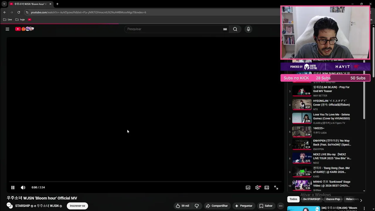
Task: Click the browser address bar URL
Action: pos(88,12)
